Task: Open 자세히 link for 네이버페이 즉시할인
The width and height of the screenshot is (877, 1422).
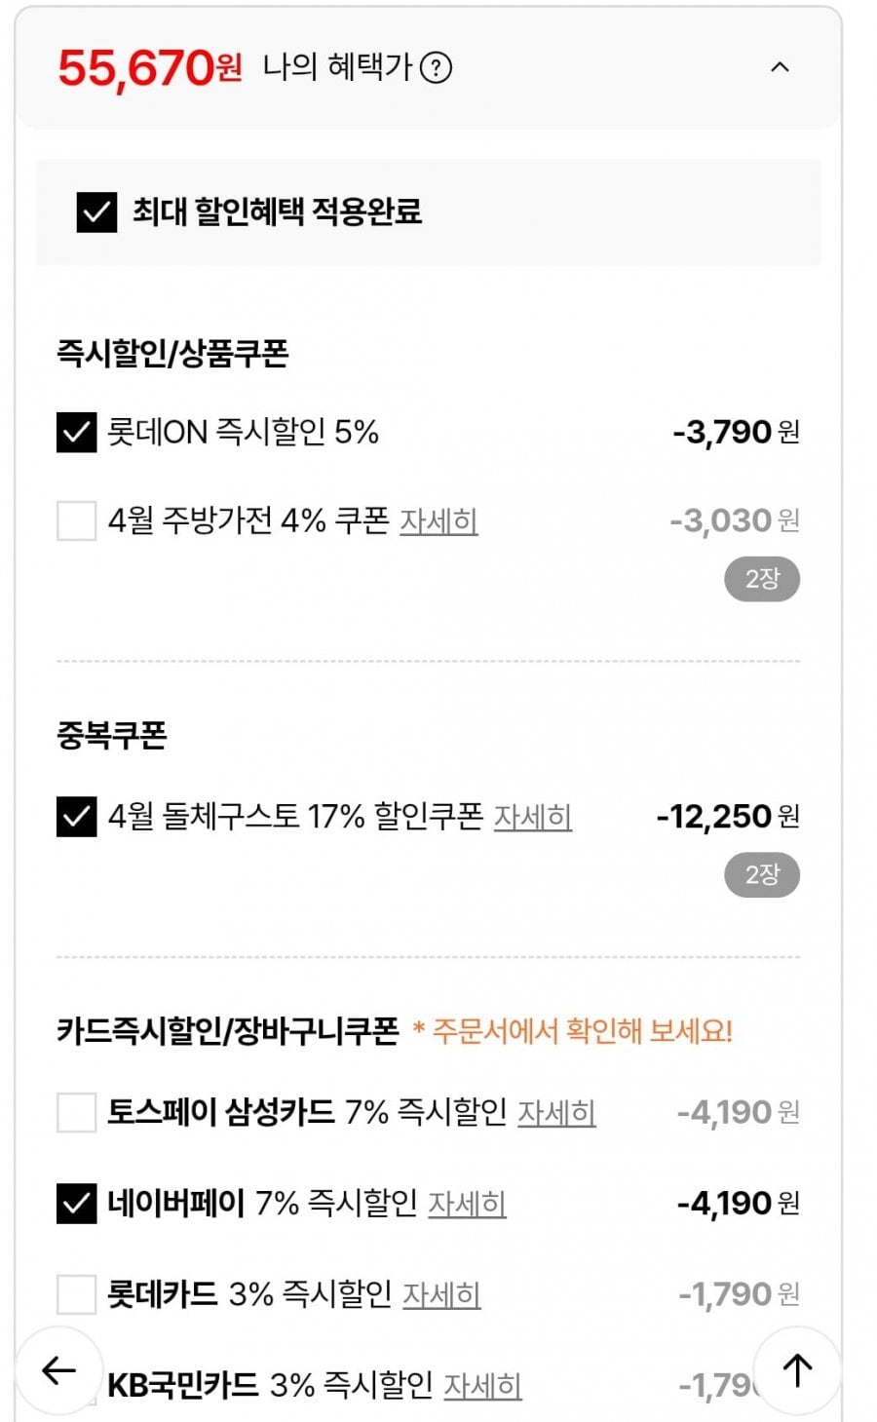Action: click(x=467, y=1204)
